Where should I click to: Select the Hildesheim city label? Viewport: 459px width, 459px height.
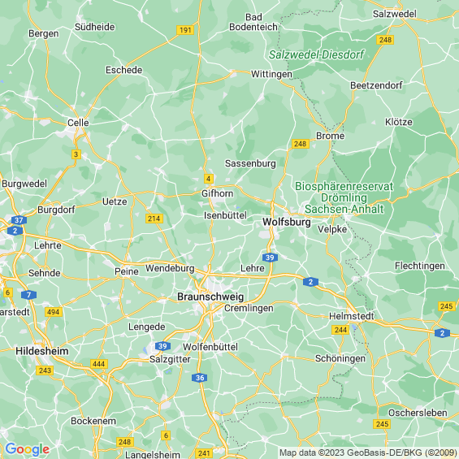point(42,351)
